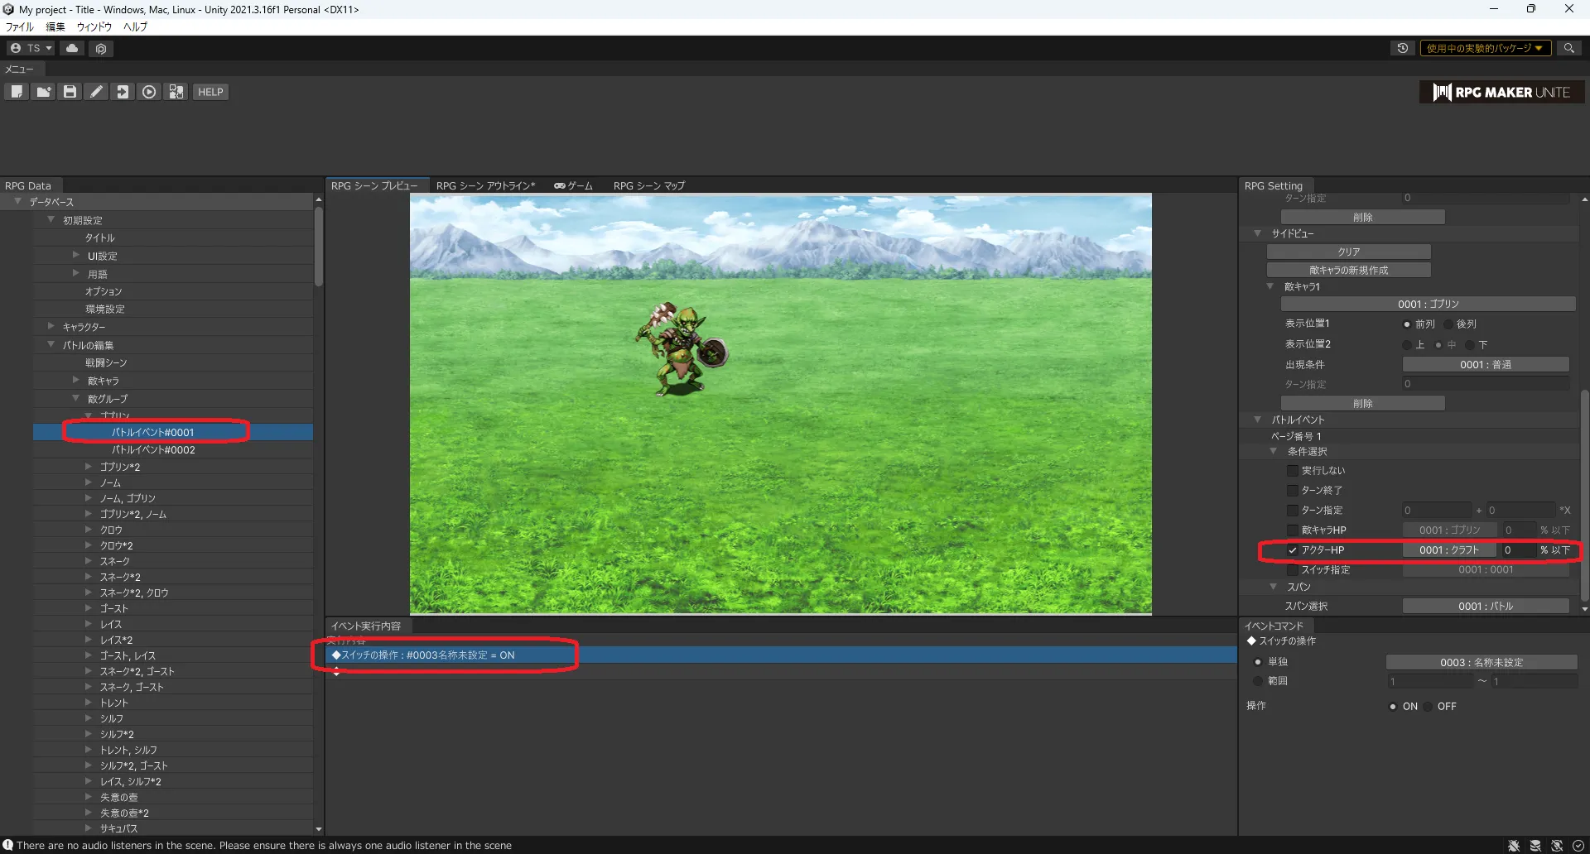Enable the ターン終了 checkbox
The height and width of the screenshot is (854, 1590).
(1292, 490)
